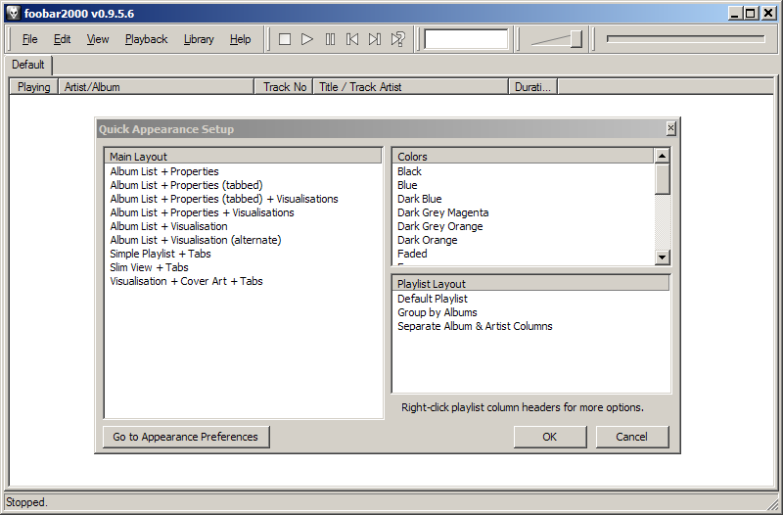Click the Title / Track Artist column header
This screenshot has width=783, height=515.
coord(410,87)
